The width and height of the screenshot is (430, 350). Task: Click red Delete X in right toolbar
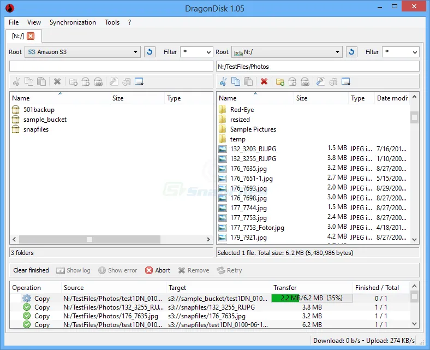[264, 81]
